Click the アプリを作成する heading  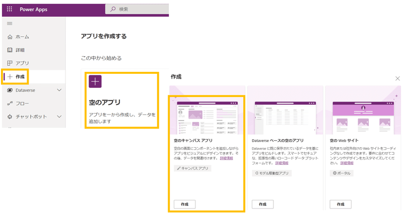(x=104, y=36)
